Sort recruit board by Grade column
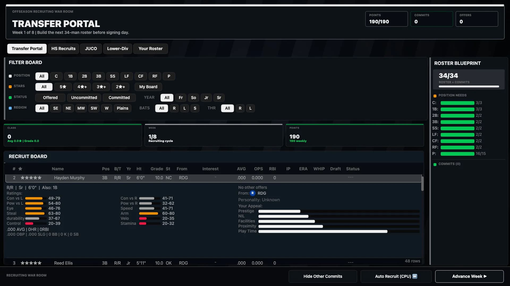Image resolution: width=510 pixels, height=286 pixels. [157, 169]
